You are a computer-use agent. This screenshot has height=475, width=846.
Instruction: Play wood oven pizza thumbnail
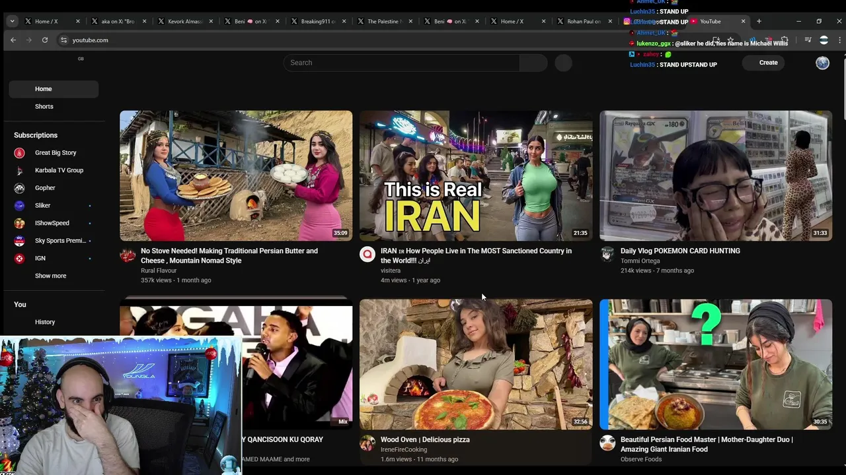point(476,364)
